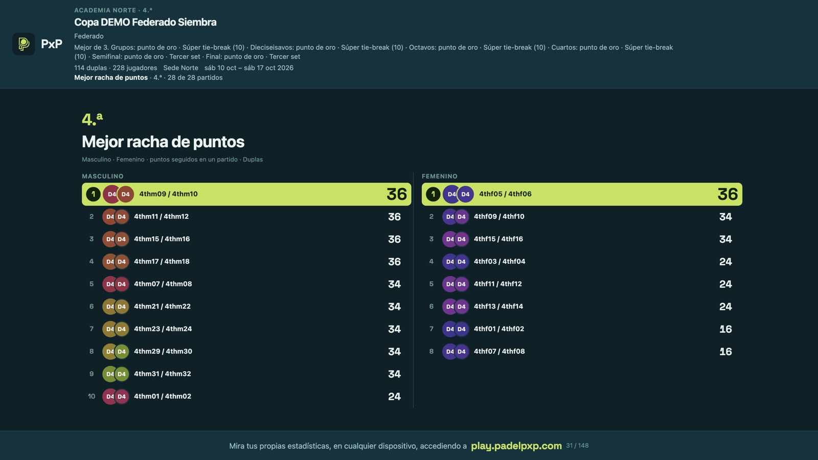The width and height of the screenshot is (818, 460).
Task: Select the pair name 4thf03 / 4thf04
Action: (x=499, y=262)
